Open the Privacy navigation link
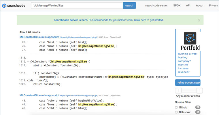 pos(213,5)
